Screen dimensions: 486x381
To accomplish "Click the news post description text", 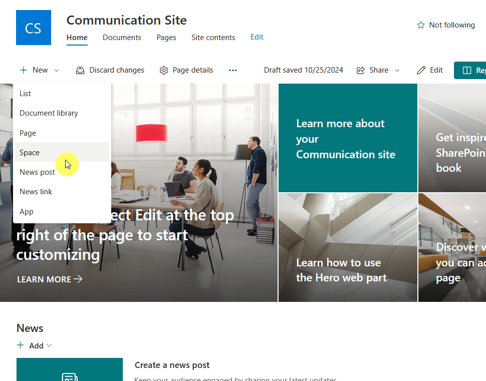I will 235,378.
